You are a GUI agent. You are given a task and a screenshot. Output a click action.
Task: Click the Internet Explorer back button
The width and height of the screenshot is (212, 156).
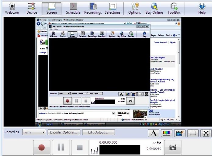click(x=39, y=24)
